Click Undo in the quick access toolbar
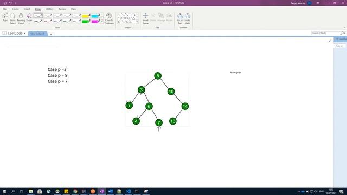The height and width of the screenshot is (195, 347). click(10, 3)
